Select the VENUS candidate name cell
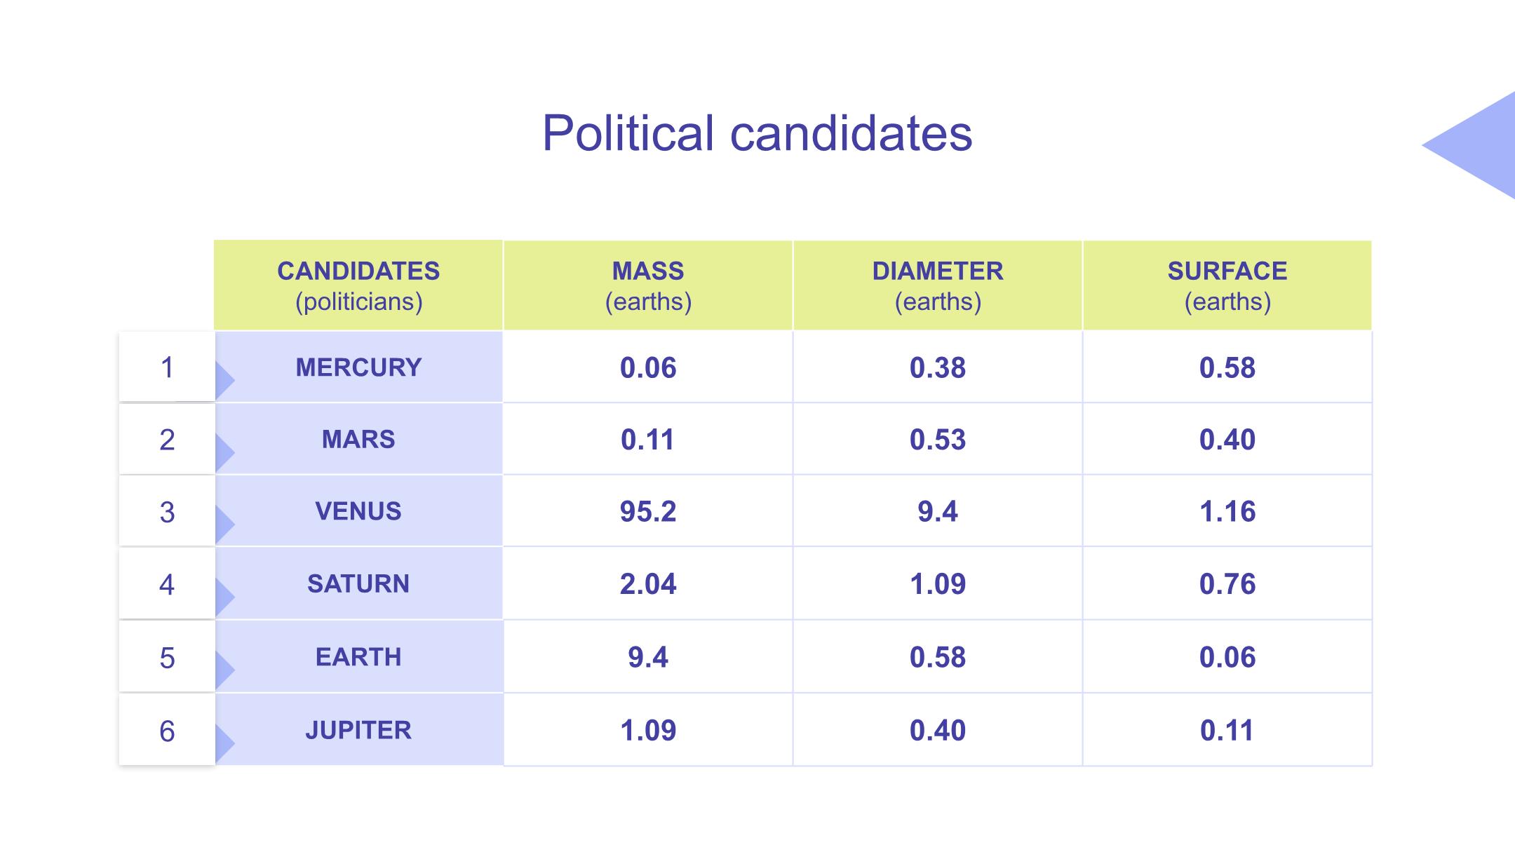 pos(358,511)
